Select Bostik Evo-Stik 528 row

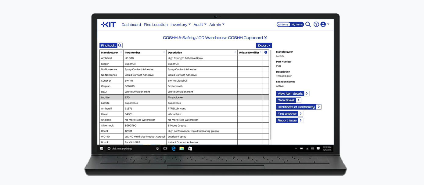(x=184, y=142)
